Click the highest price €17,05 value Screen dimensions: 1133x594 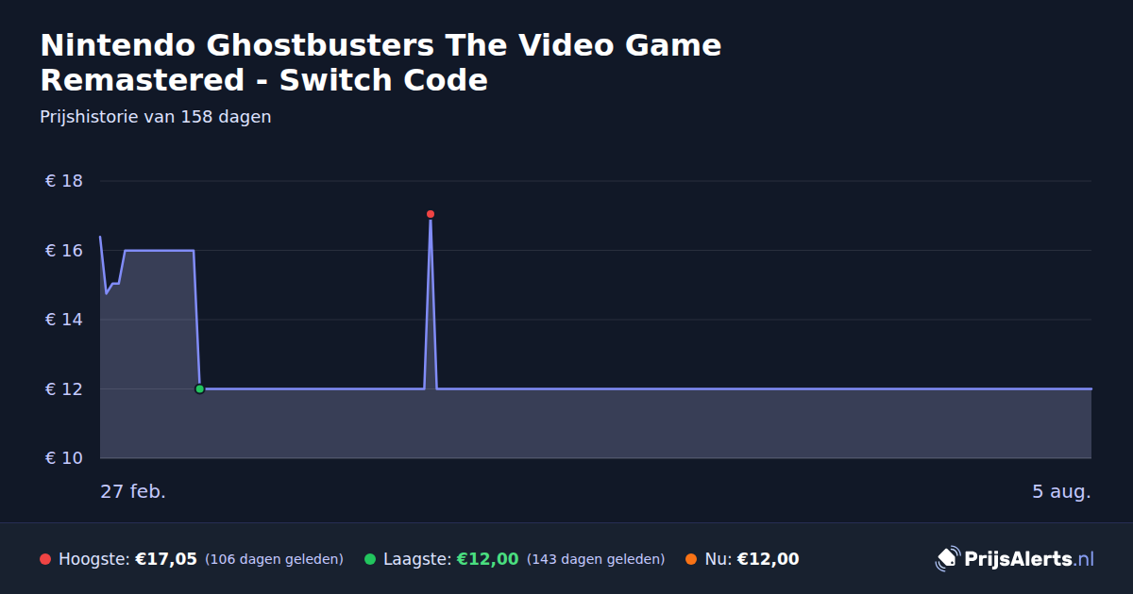tap(166, 559)
